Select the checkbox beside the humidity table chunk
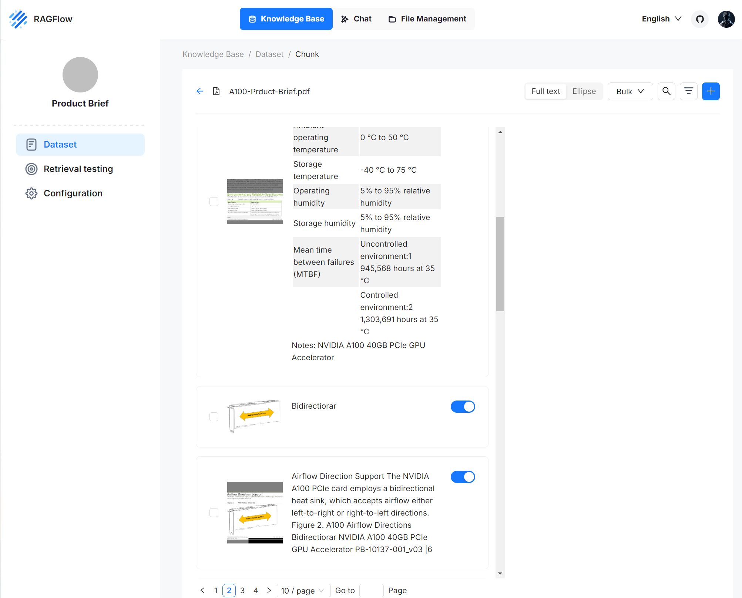Screen dimensions: 742x598 pyautogui.click(x=214, y=202)
